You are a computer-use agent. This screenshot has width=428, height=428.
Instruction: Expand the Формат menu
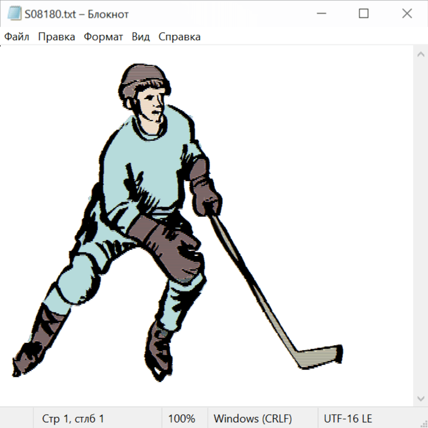(103, 37)
